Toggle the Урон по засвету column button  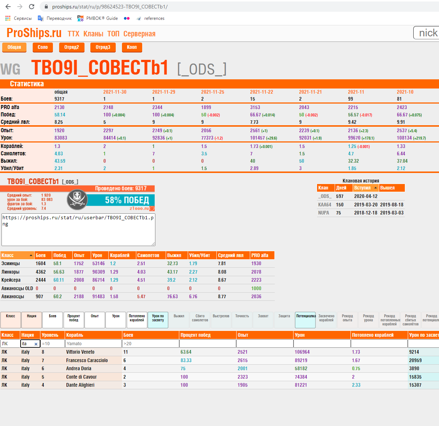158,320
